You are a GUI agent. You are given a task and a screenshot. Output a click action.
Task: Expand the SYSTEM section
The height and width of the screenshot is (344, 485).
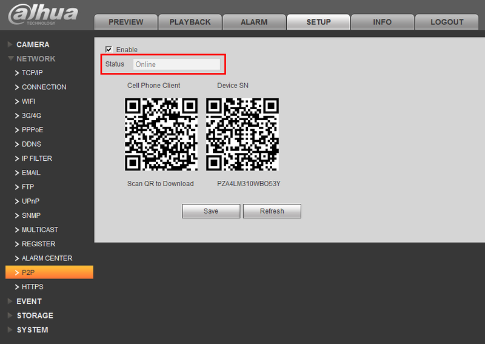point(33,330)
